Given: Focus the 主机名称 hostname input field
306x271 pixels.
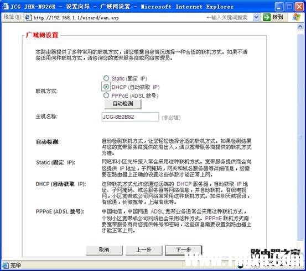Looking at the screenshot, I should coord(130,117).
